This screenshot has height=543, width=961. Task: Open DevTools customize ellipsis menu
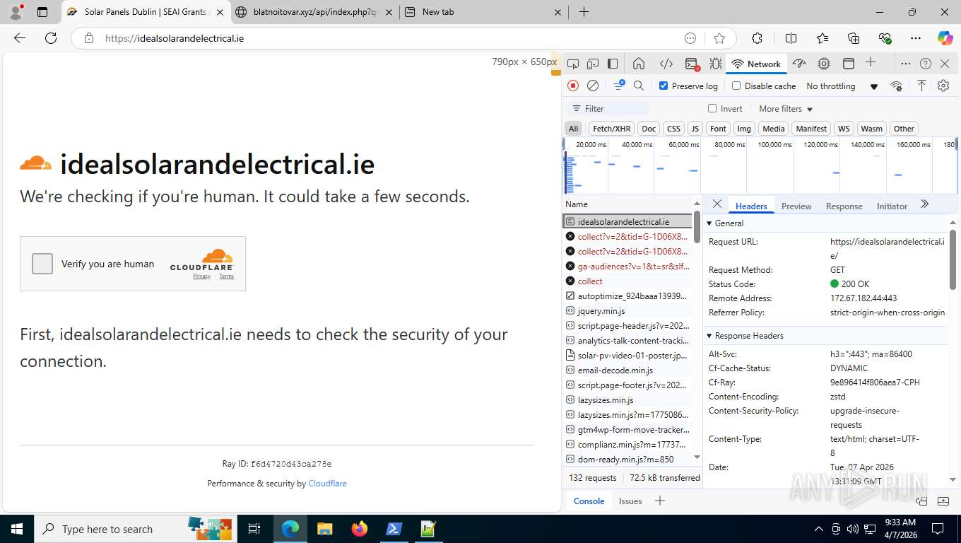(905, 64)
